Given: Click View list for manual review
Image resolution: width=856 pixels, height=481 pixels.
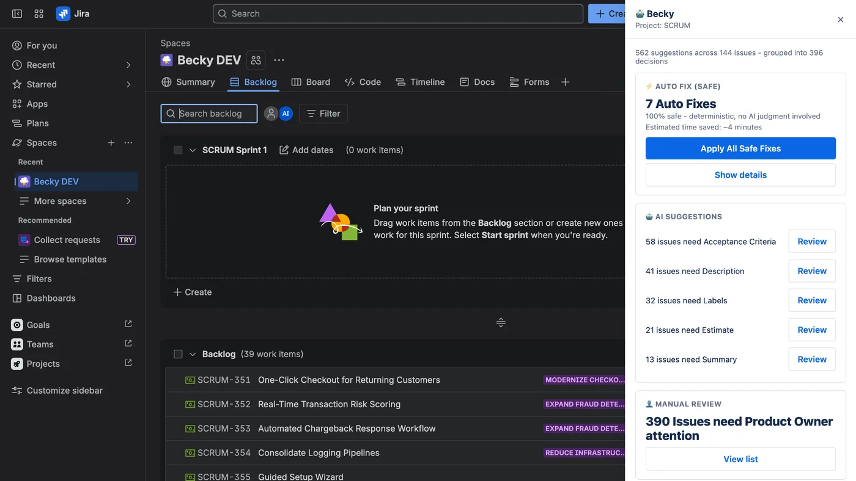Looking at the screenshot, I should tap(740, 459).
